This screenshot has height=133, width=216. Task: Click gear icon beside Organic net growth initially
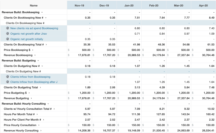click(7, 39)
